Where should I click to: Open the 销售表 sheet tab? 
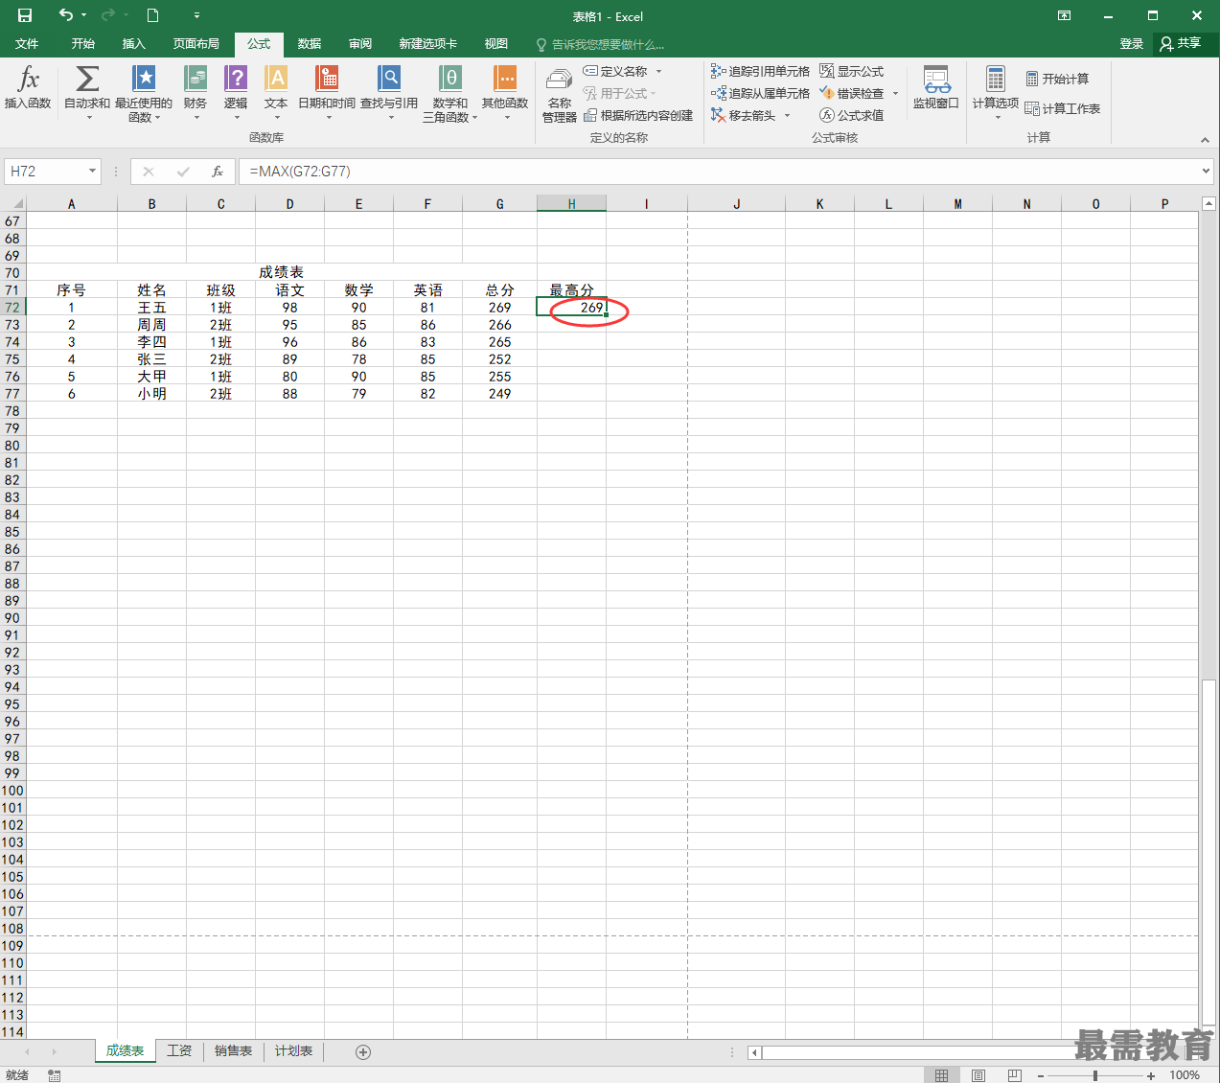tap(234, 1051)
